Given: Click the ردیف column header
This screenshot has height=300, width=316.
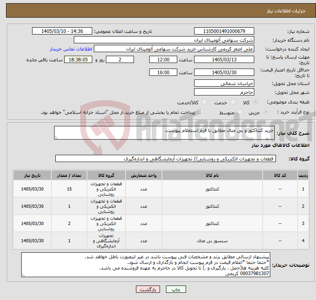Looking at the screenshot, I should 303,175.
